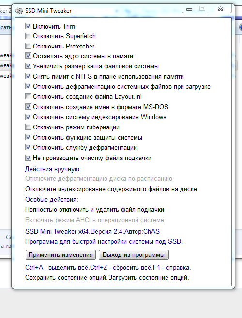Click the SSD Mini Tweaker title bar icon
This screenshot has width=242, height=318.
point(19,11)
